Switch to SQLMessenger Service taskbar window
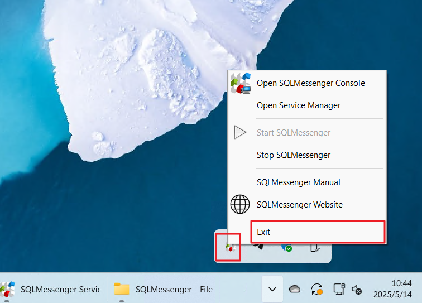Screen dimensions: 422x303 point(50,289)
